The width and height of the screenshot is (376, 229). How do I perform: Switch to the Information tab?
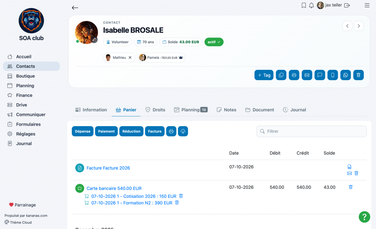pos(91,110)
